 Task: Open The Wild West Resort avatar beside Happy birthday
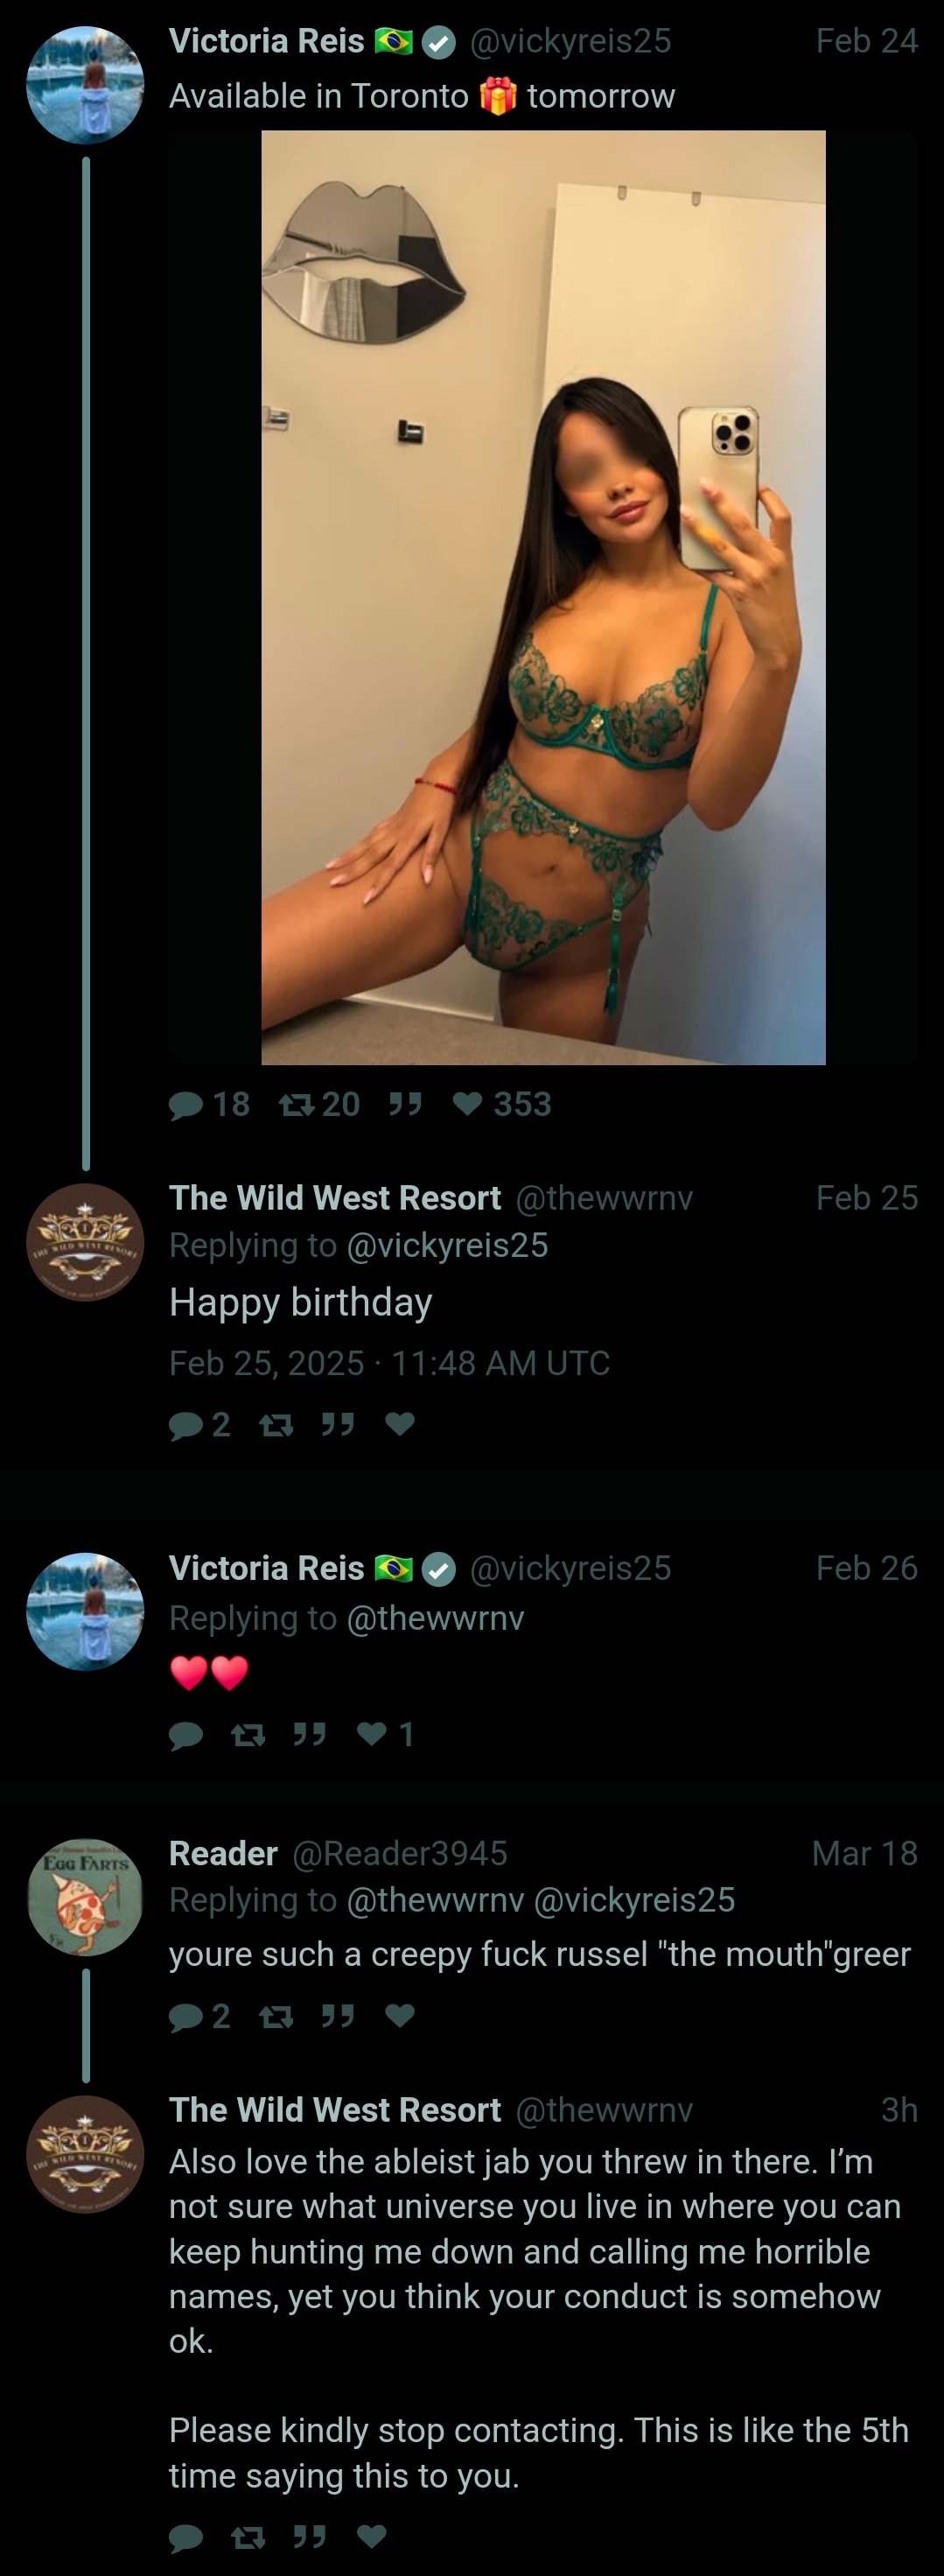tap(85, 1242)
